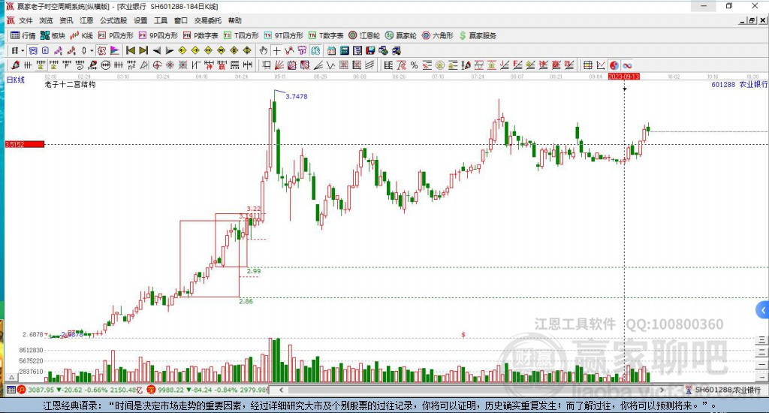
Task: Select the Gann fan lines tool
Action: pyautogui.click(x=279, y=65)
